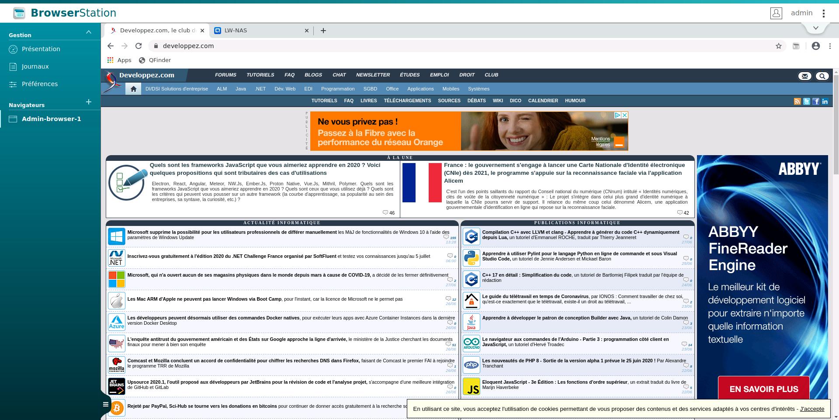This screenshot has height=420, width=839.
Task: Click the envelope contact icon
Action: pos(804,76)
